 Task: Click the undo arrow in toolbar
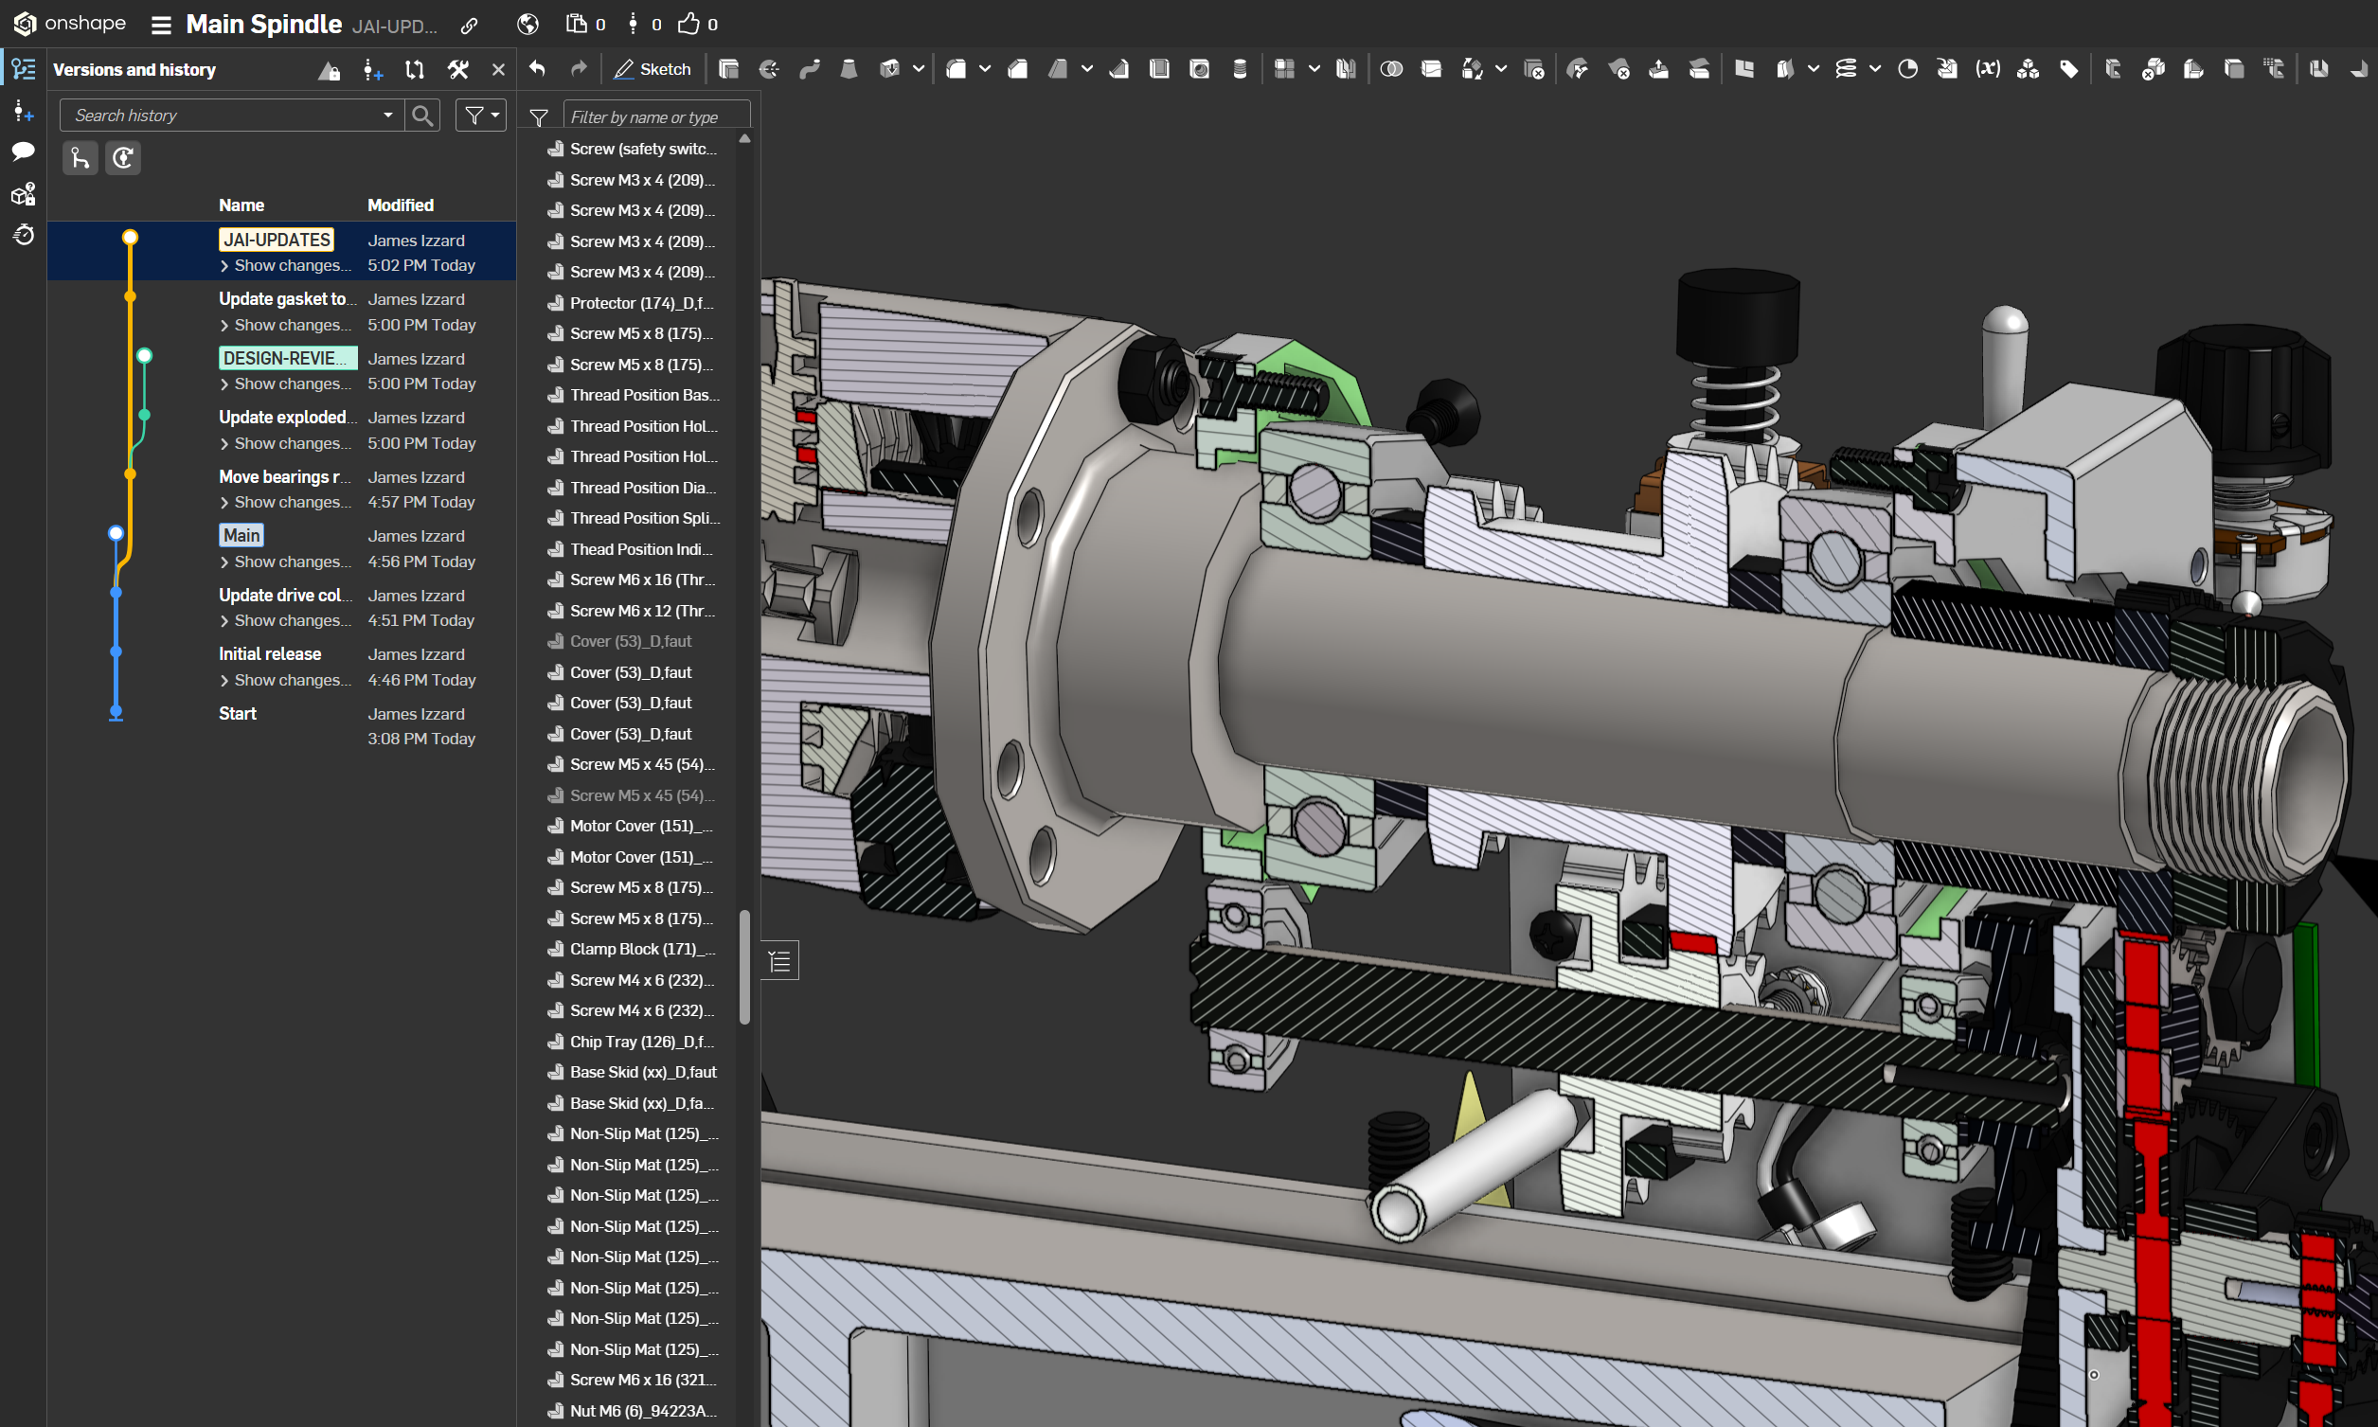coord(537,68)
